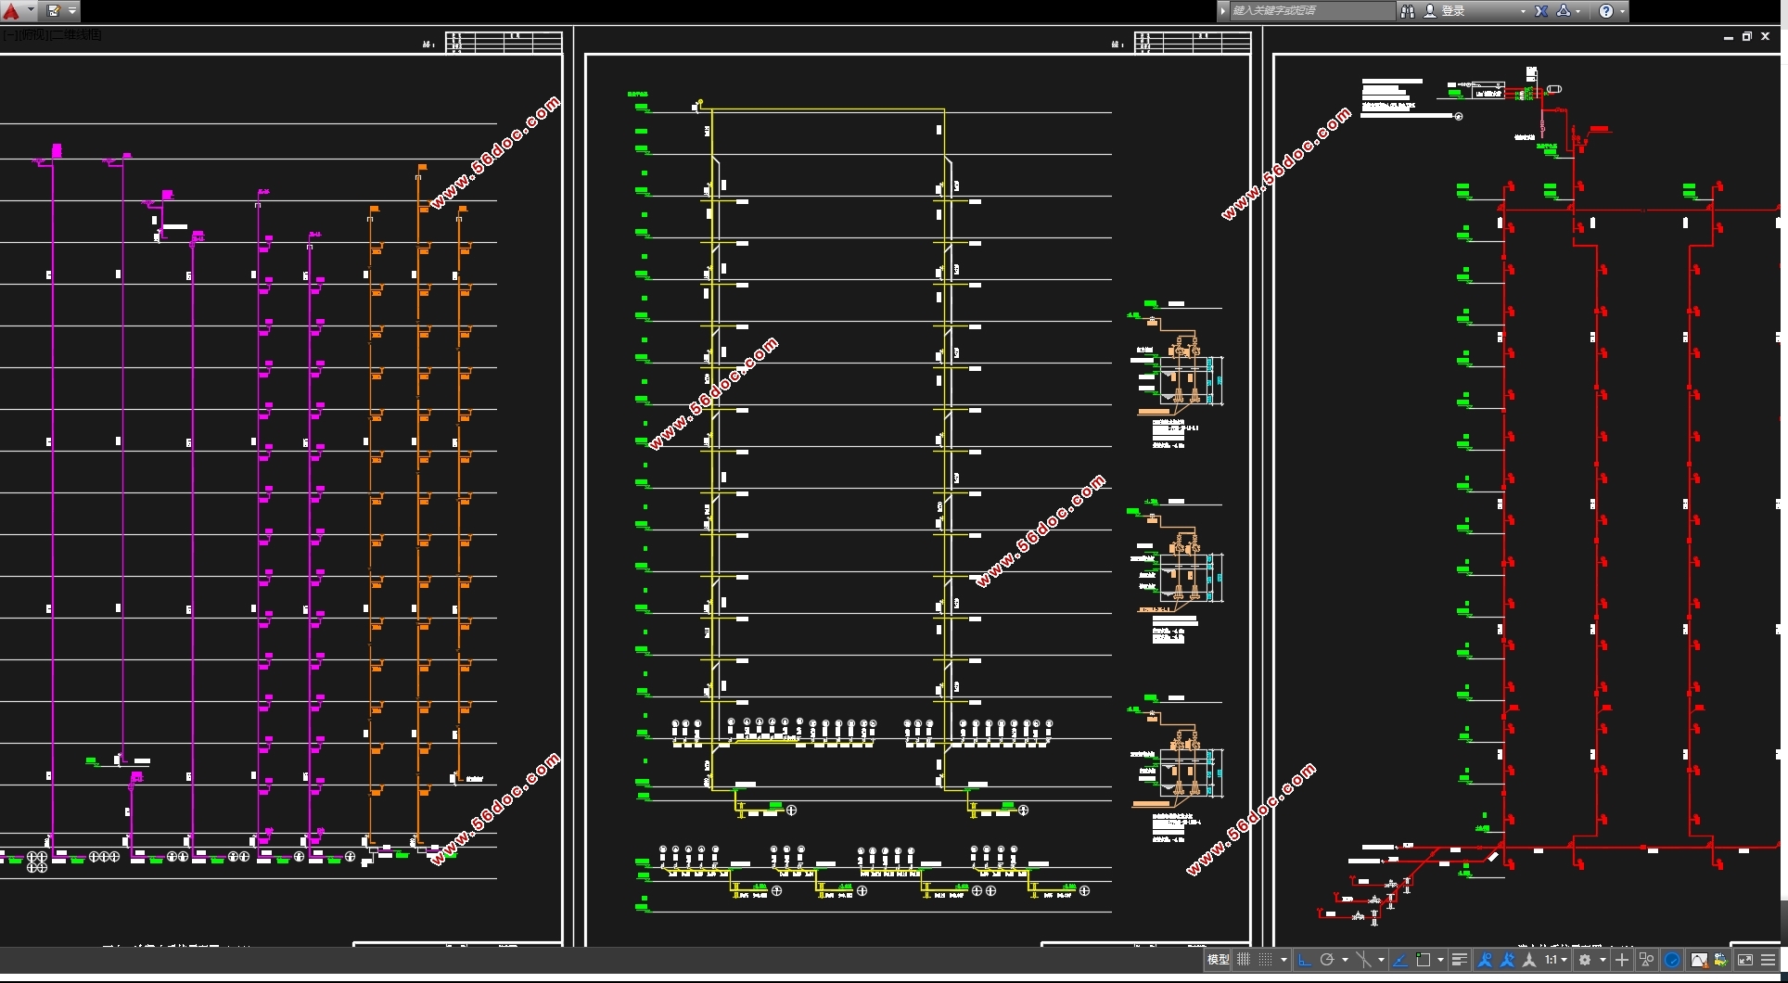Open snap mode settings dropdown

point(1284,960)
